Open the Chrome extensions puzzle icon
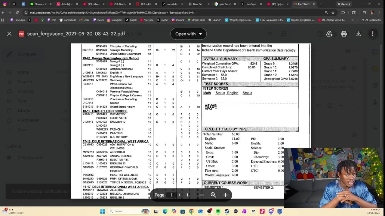 (x=343, y=13)
